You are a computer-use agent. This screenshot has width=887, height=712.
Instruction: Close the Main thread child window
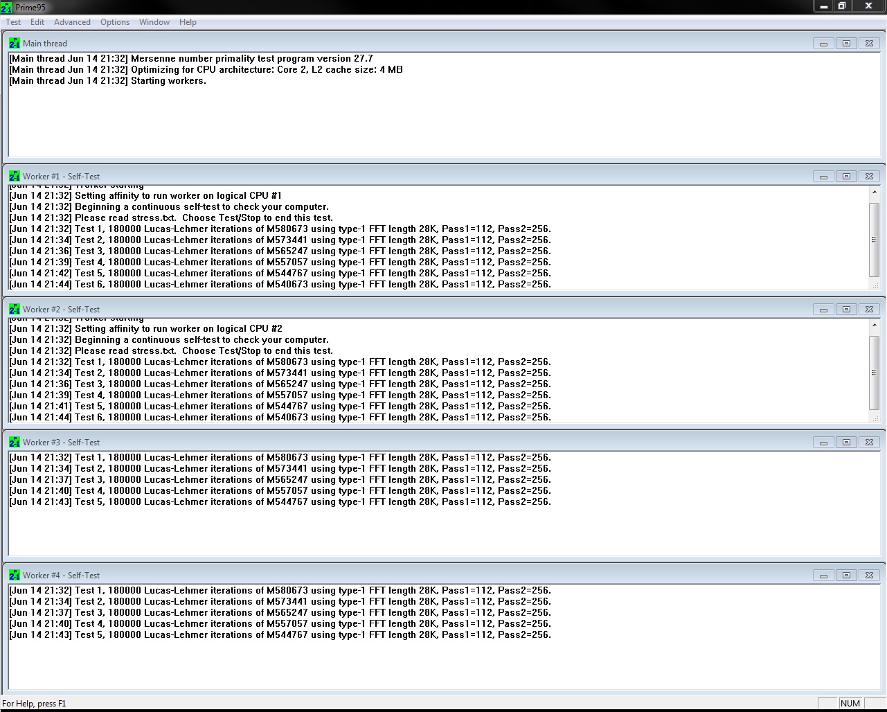869,43
